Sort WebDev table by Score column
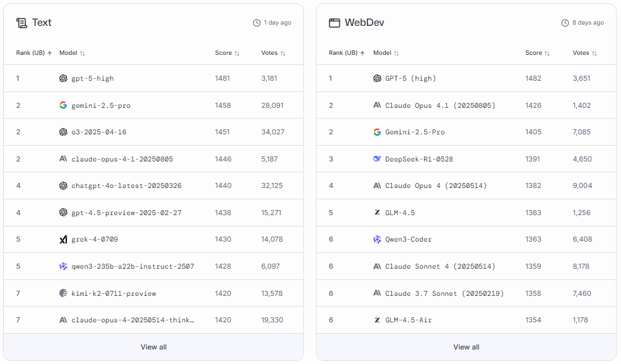This screenshot has height=364, width=621. (537, 53)
